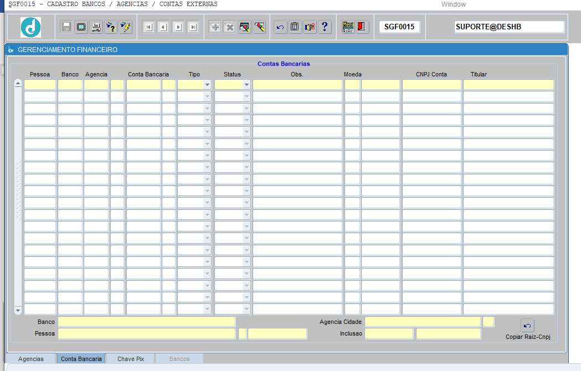
Task: Select the Conta Bancaria tab
Action: coord(81,359)
